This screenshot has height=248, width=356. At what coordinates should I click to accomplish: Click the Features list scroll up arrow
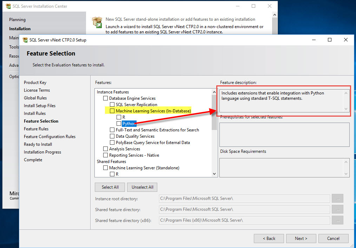214,92
